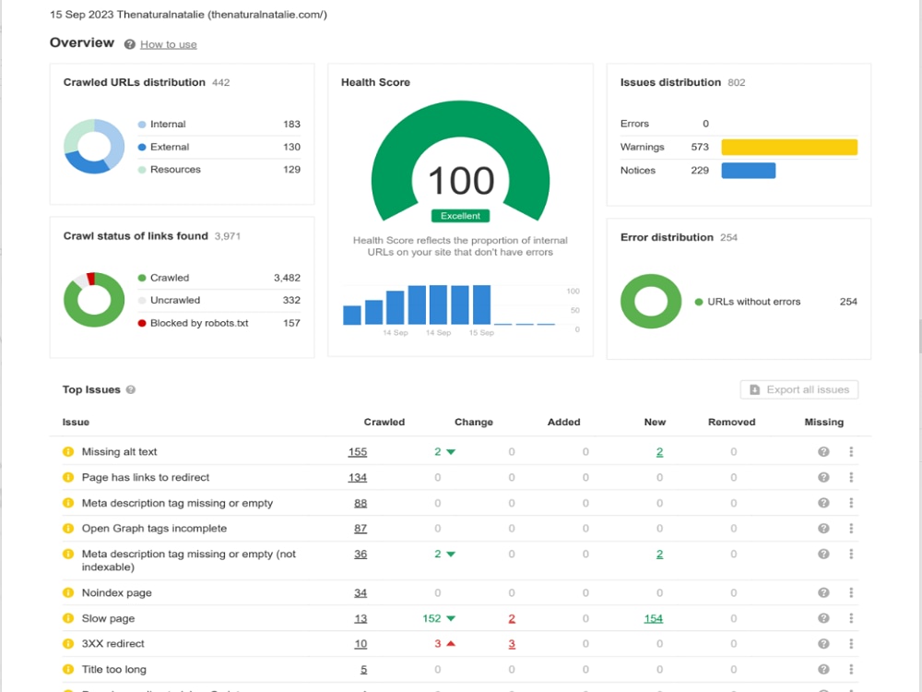Click the Crawled URLs distribution donut chart

tap(94, 147)
